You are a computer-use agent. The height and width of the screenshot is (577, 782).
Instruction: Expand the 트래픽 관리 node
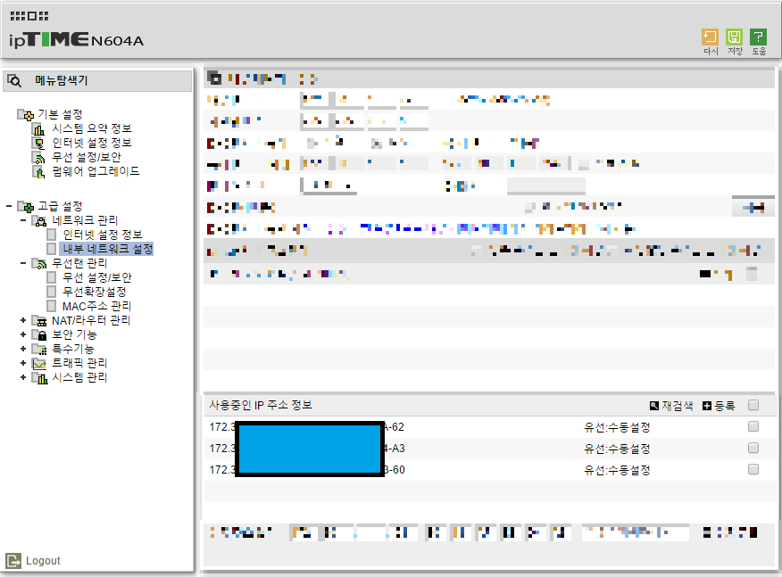[23, 363]
